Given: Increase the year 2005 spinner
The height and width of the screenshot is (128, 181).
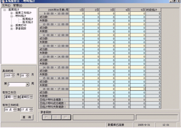Looking at the screenshot, I should (13, 75).
